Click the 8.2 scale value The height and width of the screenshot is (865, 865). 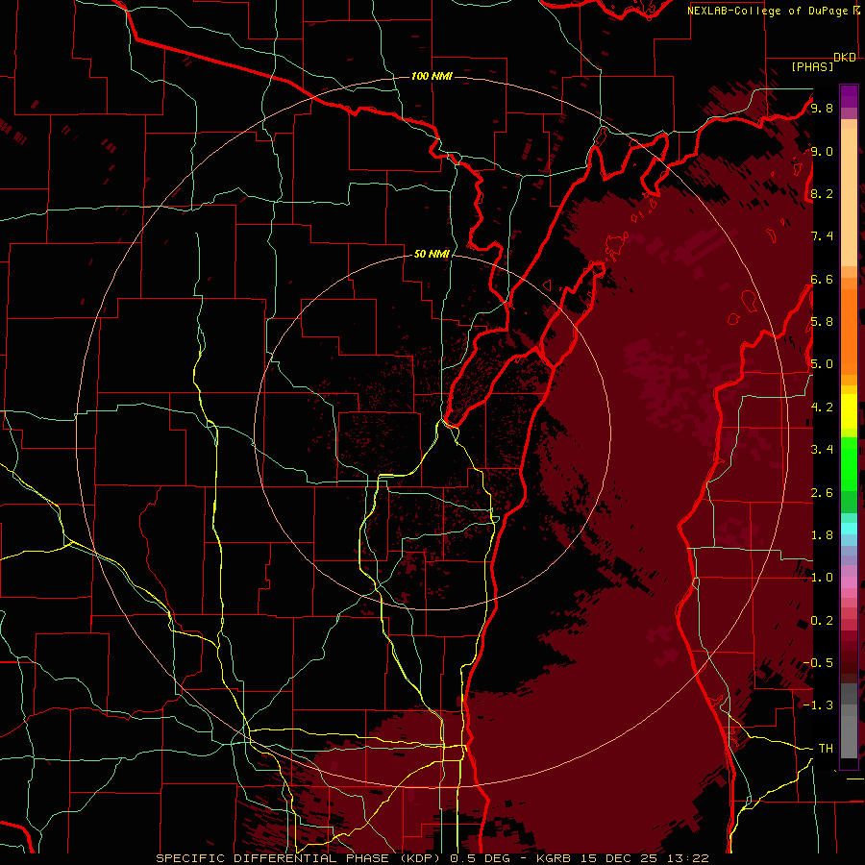pyautogui.click(x=822, y=193)
